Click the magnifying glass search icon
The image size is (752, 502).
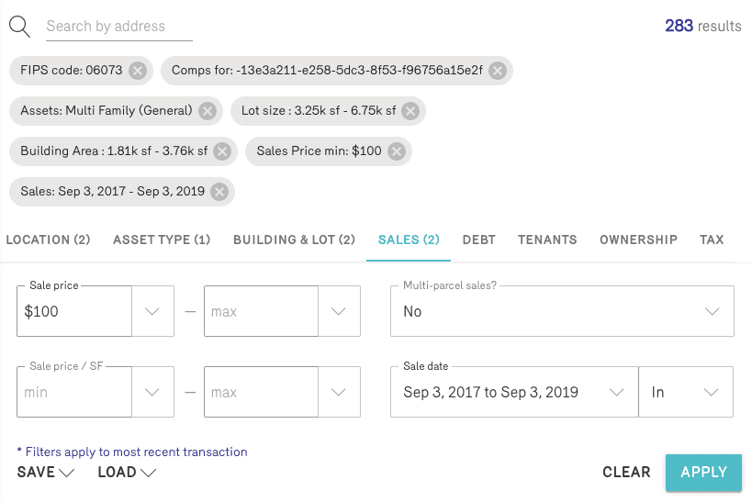tap(19, 26)
